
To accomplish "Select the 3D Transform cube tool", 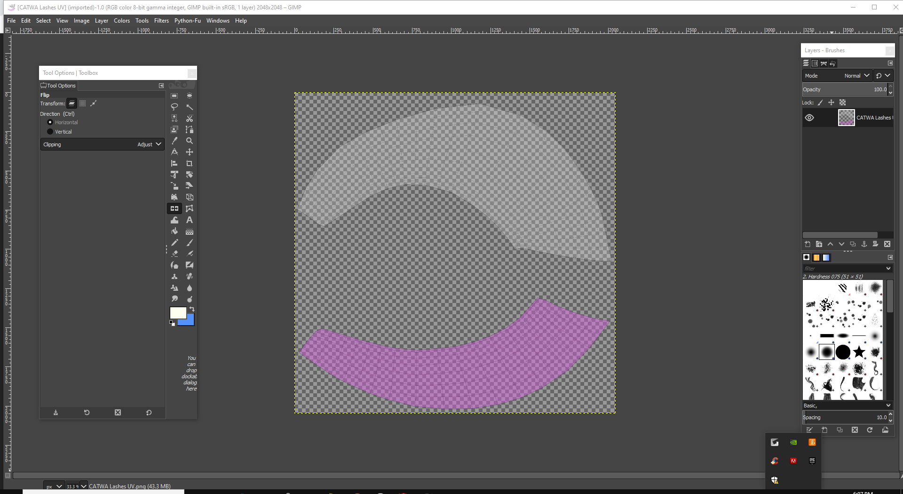I will 190,197.
